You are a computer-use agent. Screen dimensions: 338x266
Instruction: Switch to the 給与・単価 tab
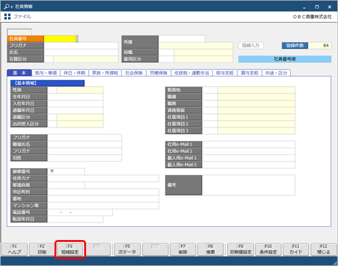coord(46,73)
